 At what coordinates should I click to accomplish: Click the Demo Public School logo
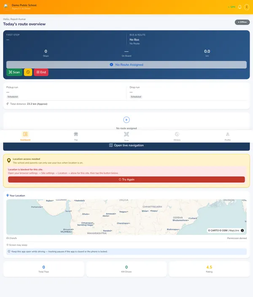coord(7,7)
